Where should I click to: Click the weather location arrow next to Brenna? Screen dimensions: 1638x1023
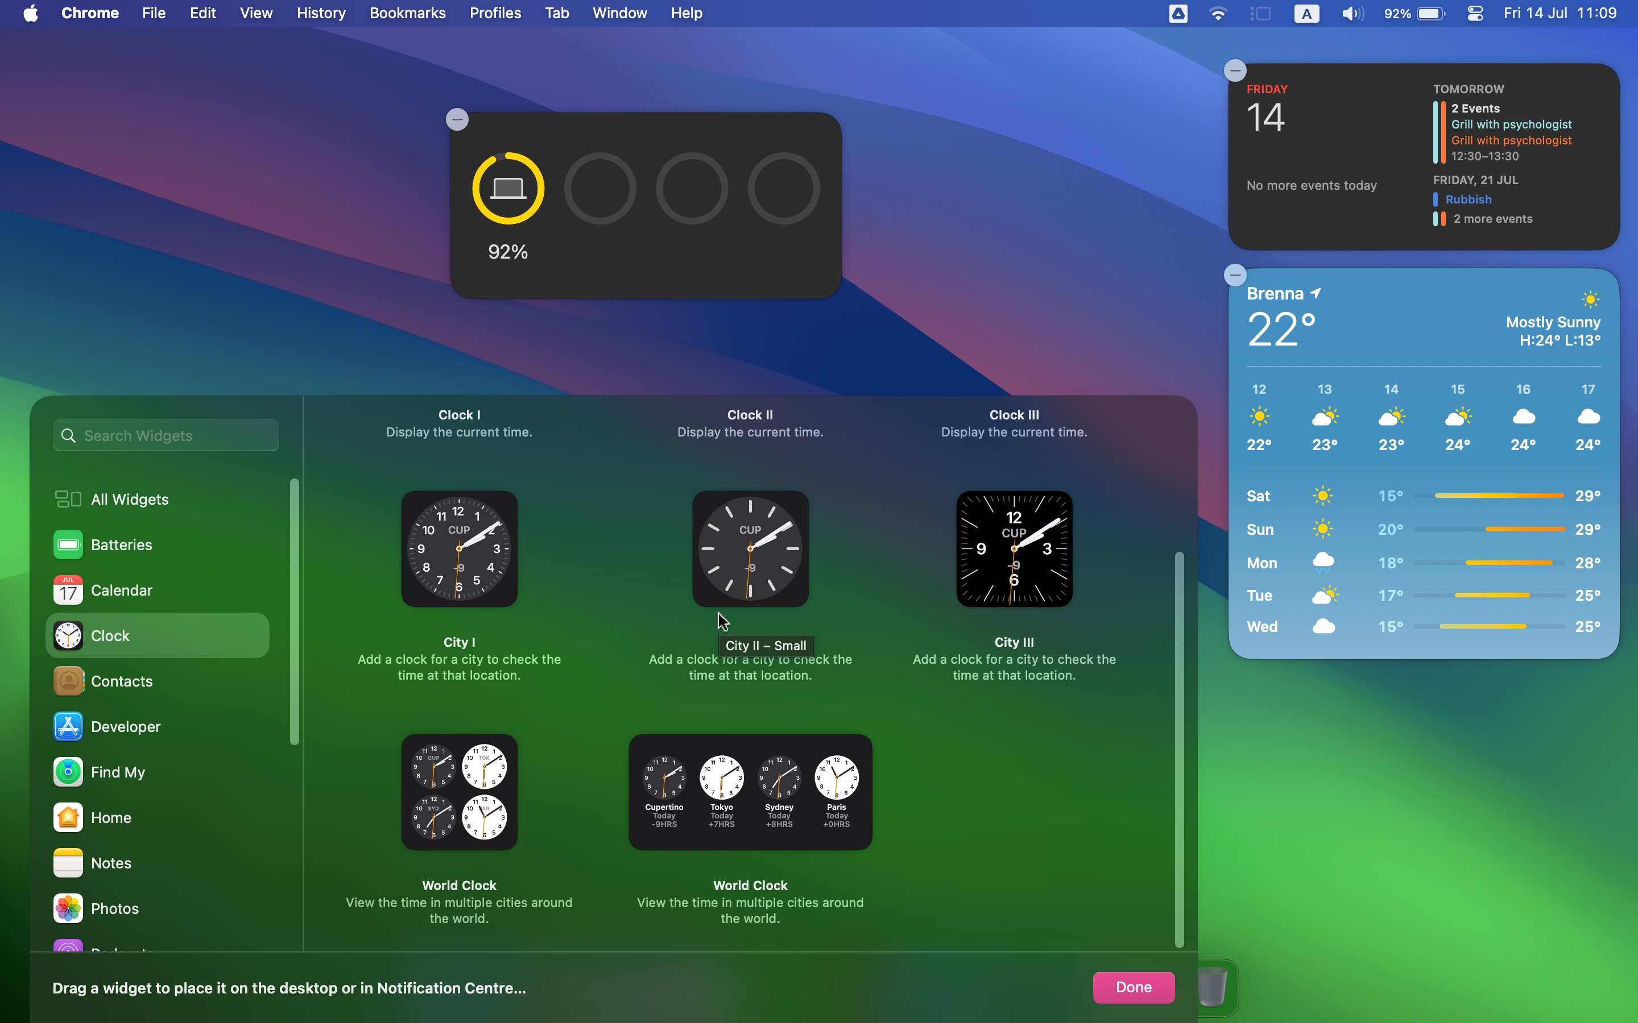1316,293
